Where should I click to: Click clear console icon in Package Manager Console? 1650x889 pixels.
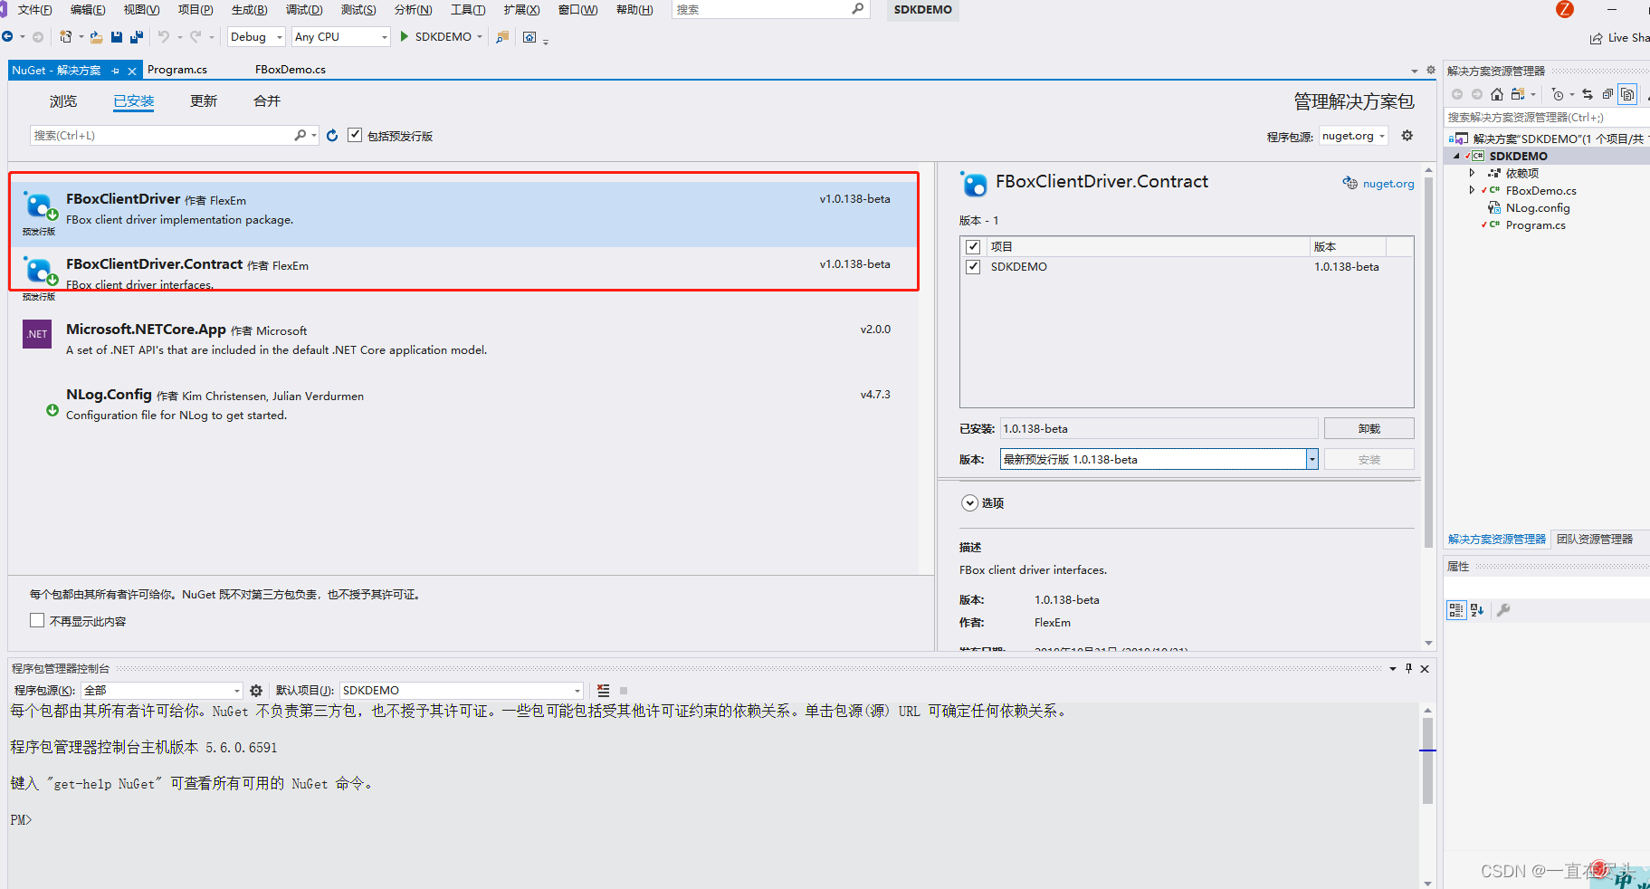pos(603,691)
